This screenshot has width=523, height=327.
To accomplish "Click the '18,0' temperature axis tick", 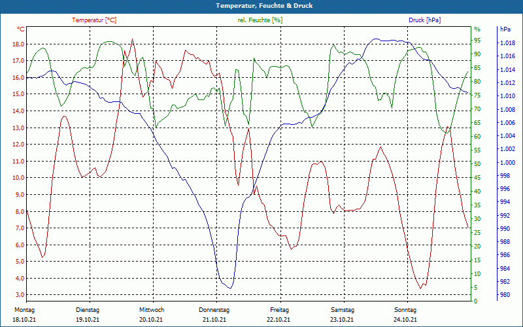I will 18,44.
